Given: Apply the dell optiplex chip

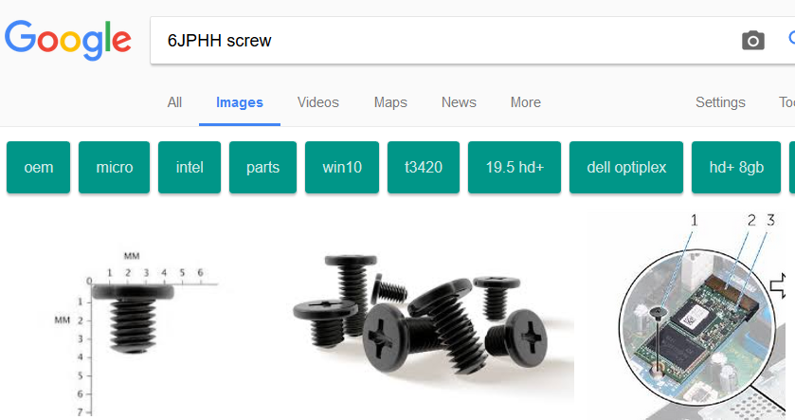Looking at the screenshot, I should (x=626, y=168).
